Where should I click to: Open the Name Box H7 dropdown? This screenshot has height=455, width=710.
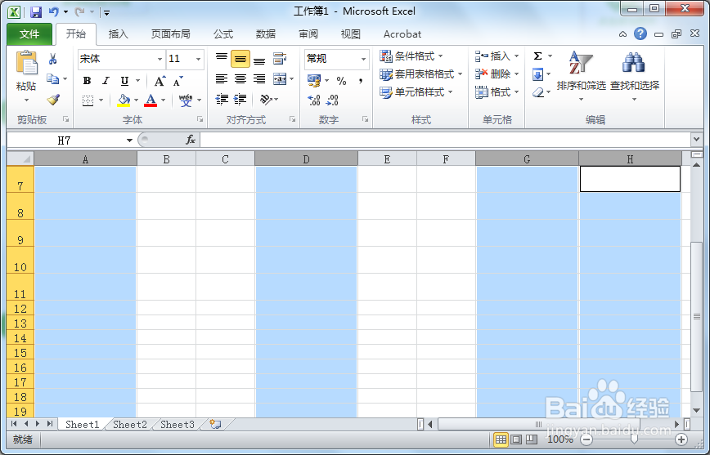129,141
